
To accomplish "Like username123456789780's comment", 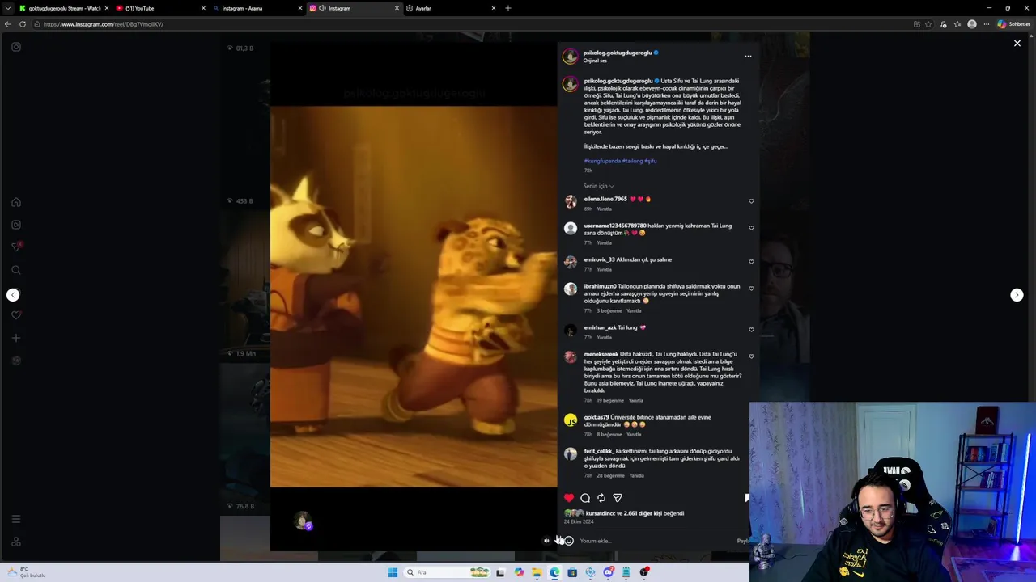I will 751,228.
